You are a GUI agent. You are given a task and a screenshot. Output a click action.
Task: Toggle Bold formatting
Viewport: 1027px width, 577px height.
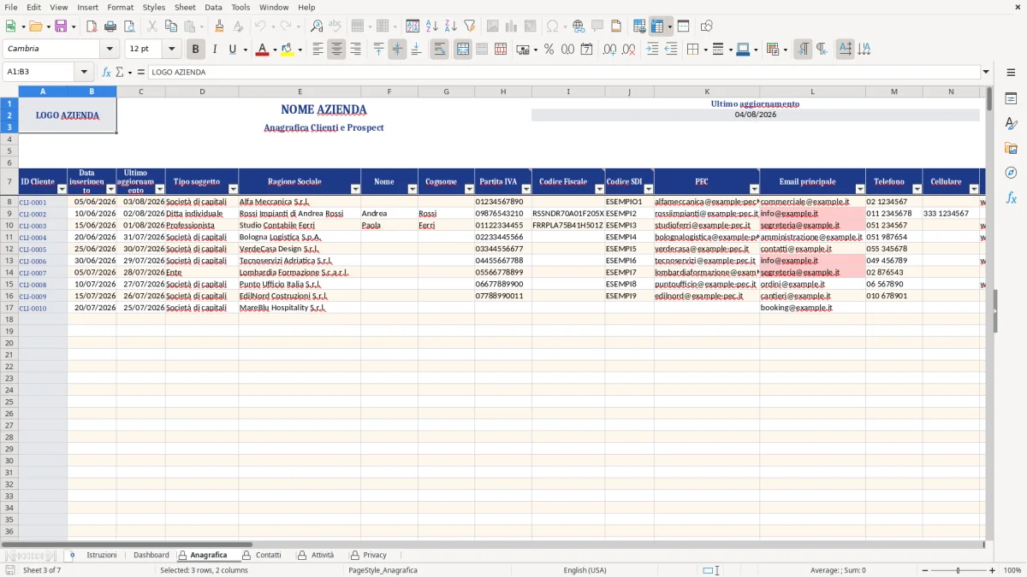coord(196,50)
